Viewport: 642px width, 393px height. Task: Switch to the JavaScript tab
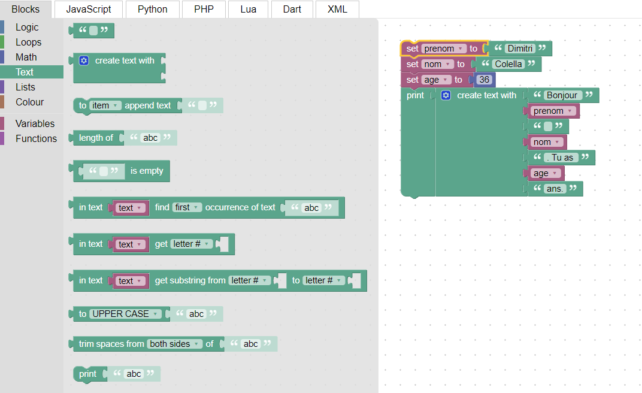pos(89,10)
